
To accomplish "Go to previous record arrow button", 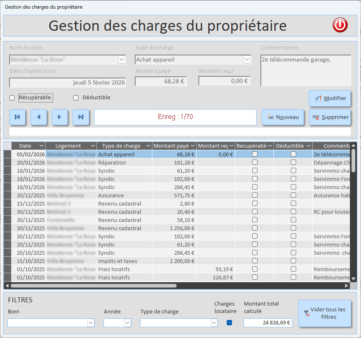I will (39, 117).
